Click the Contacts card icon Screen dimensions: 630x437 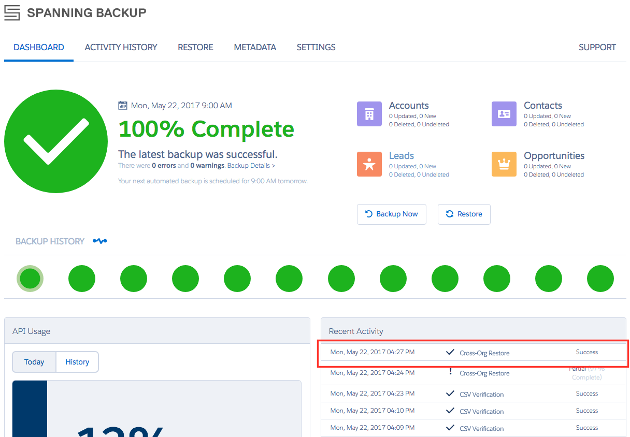(x=504, y=114)
